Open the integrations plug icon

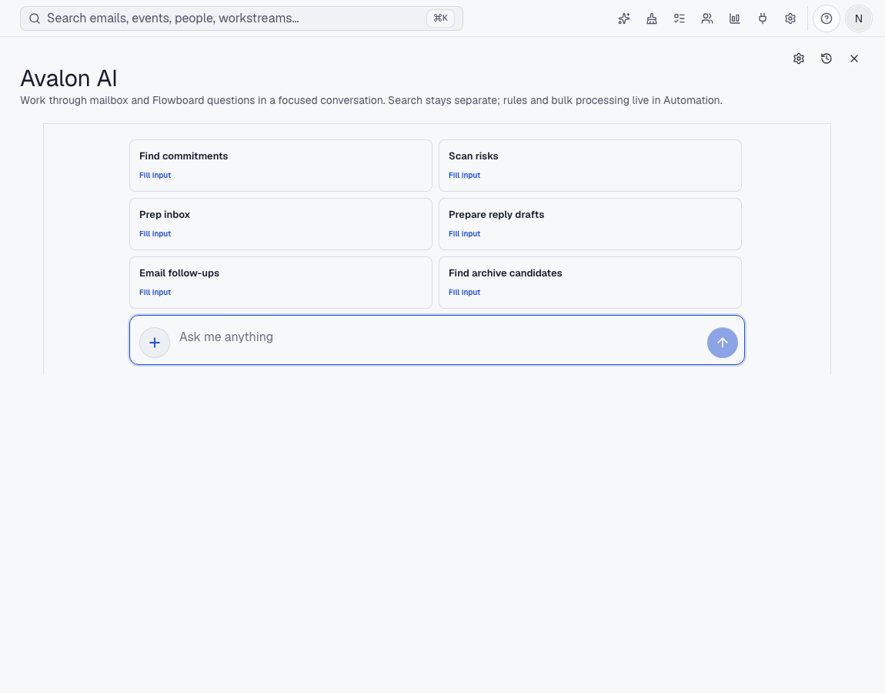click(762, 18)
